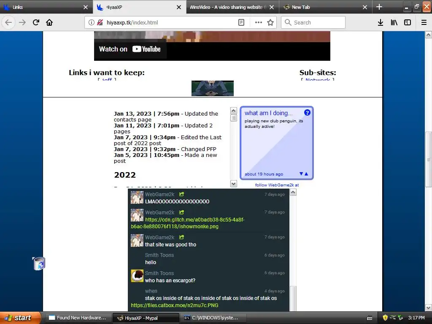This screenshot has height=324, width=432.
Task: Go back to the previous page
Action: (8, 22)
